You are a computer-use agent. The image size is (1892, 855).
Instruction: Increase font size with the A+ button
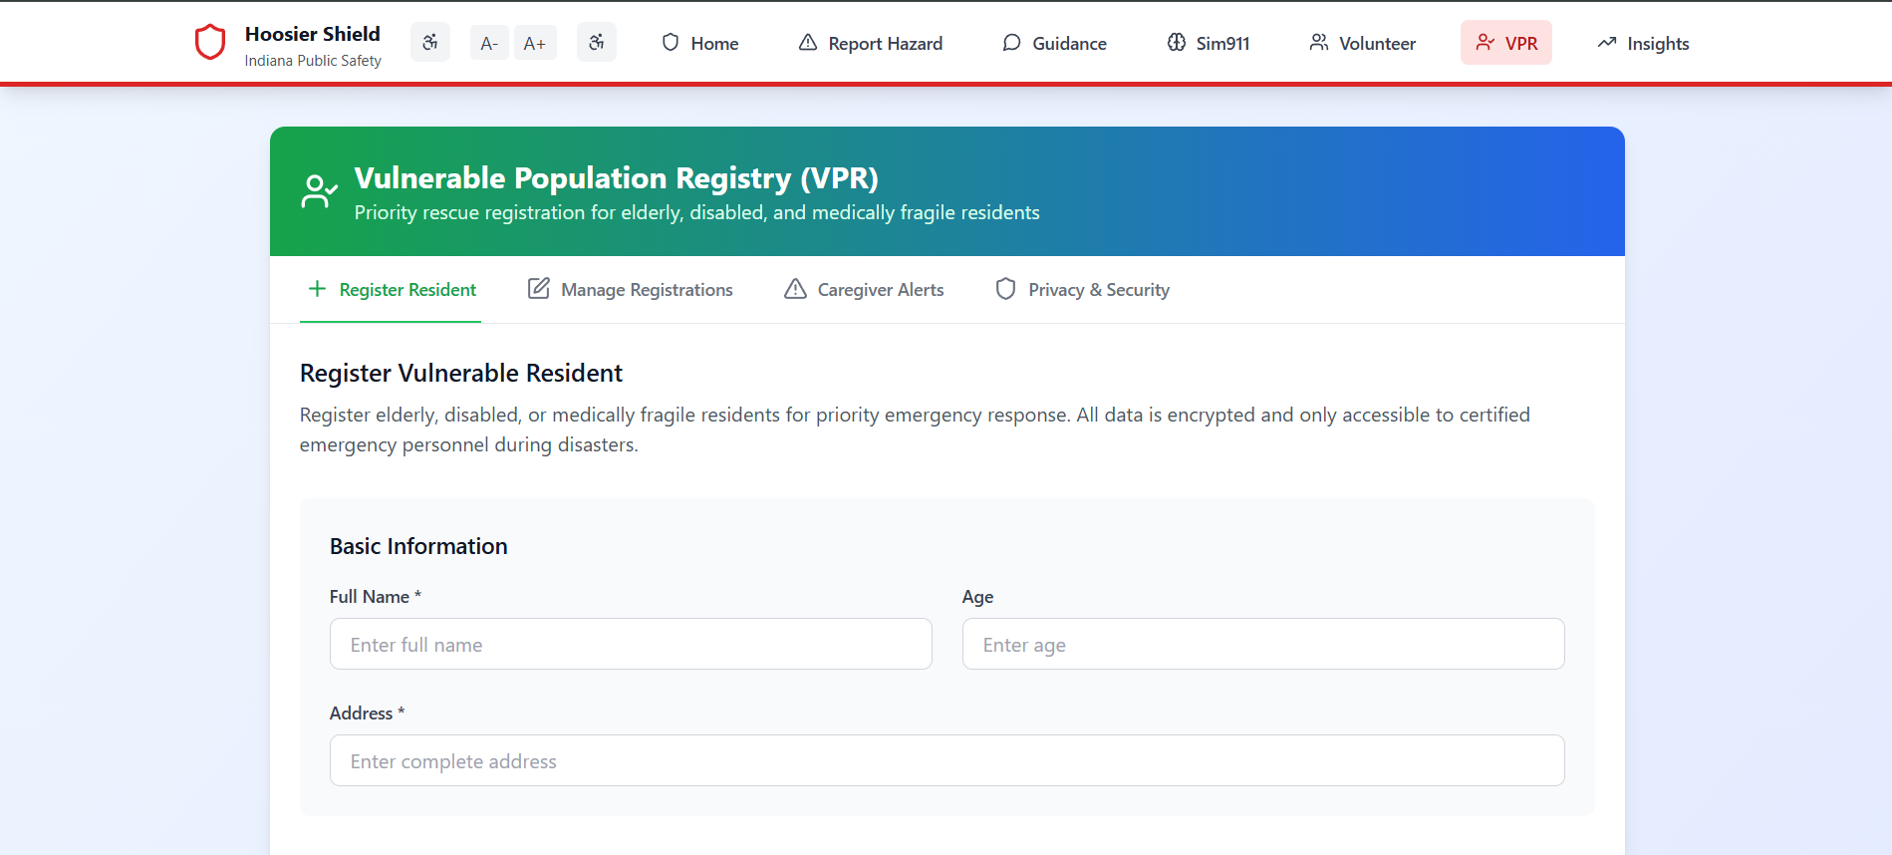[535, 43]
